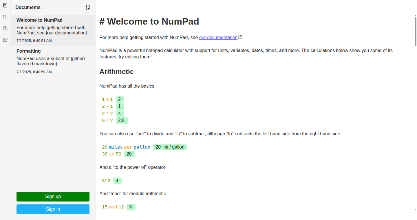Viewport: 417px width, 220px height.
Task: Click the result 9 badge
Action: (x=117, y=181)
